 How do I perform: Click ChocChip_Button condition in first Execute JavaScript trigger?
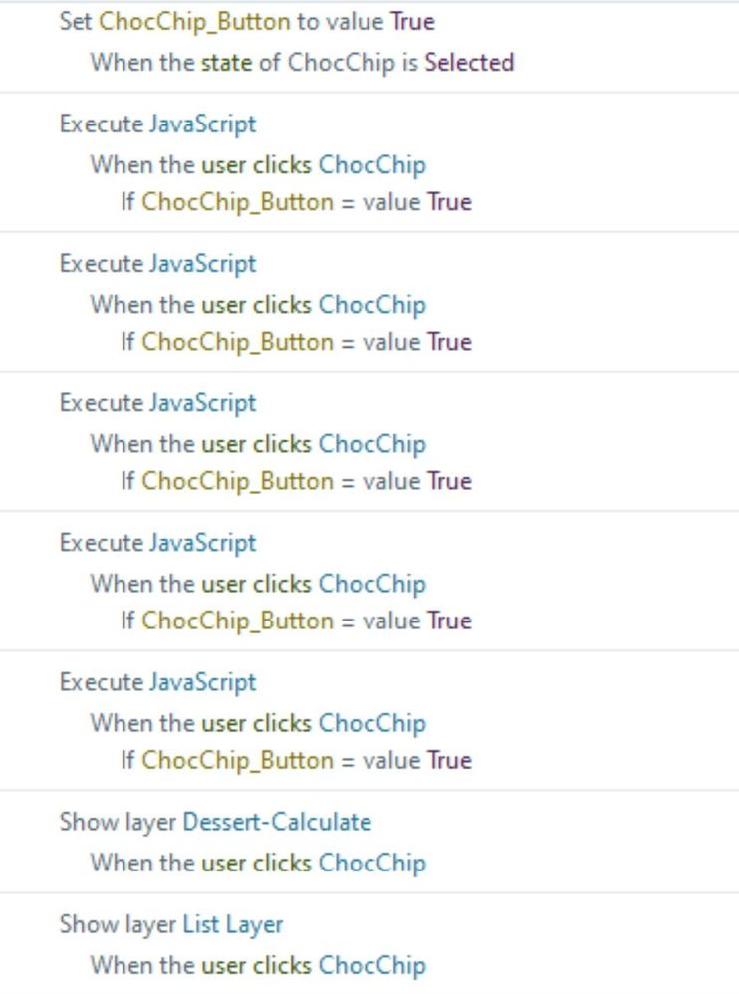pyautogui.click(x=238, y=203)
